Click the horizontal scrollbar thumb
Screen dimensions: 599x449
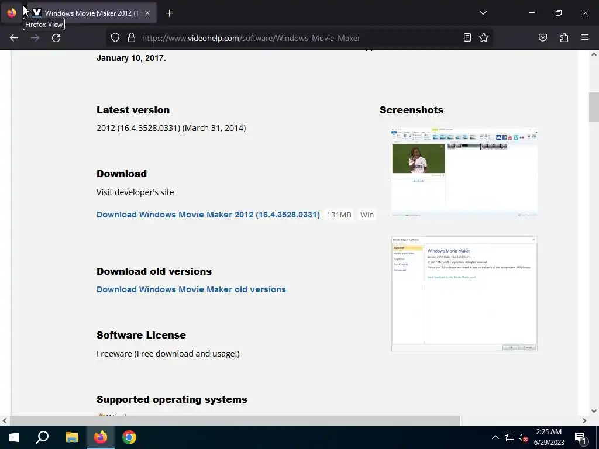click(x=235, y=420)
